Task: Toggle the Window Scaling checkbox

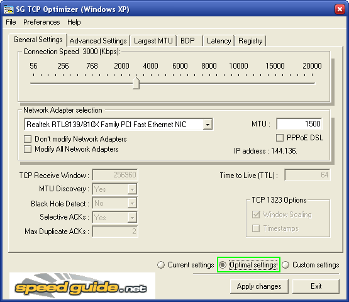Action: coord(256,215)
